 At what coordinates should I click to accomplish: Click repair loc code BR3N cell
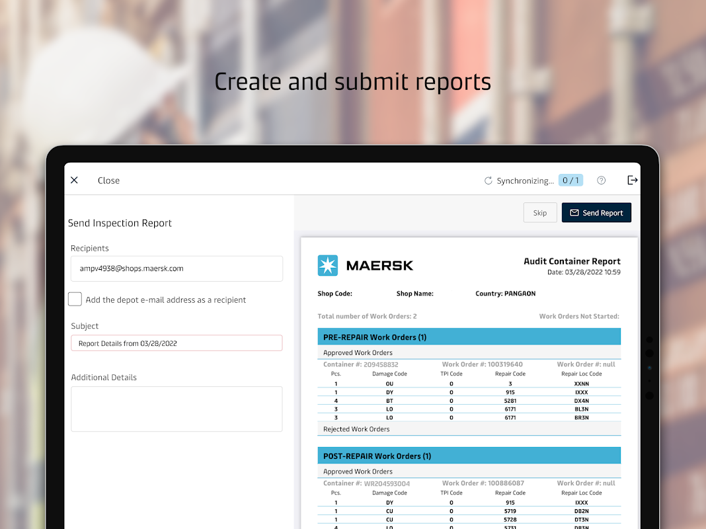(581, 418)
